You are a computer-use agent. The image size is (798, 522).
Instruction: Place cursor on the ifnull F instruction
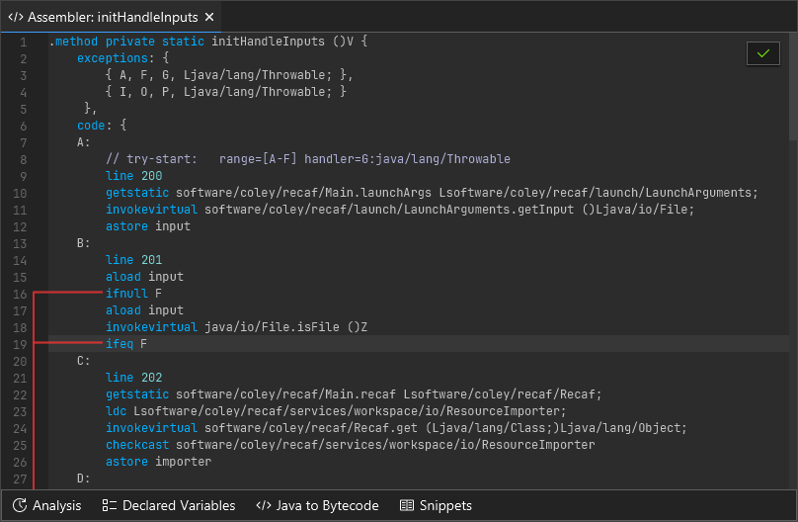tap(133, 294)
